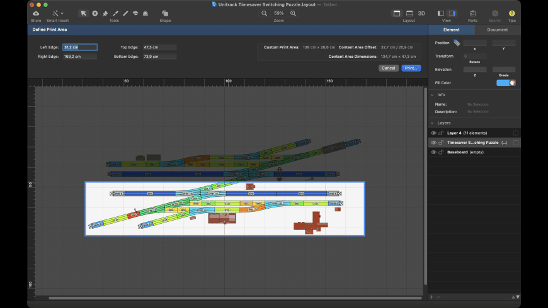Click the Right Edge input field
The width and height of the screenshot is (548, 308).
(x=80, y=56)
